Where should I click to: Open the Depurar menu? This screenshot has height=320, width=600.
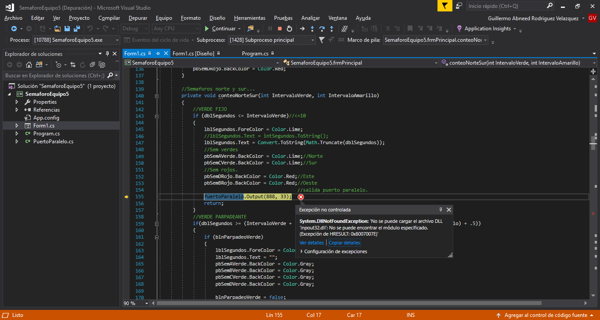tap(137, 18)
